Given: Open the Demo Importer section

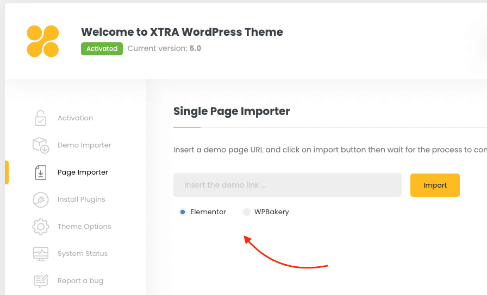Looking at the screenshot, I should click(x=84, y=145).
